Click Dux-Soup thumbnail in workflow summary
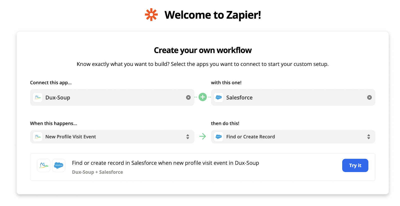This screenshot has width=400, height=206. click(44, 165)
